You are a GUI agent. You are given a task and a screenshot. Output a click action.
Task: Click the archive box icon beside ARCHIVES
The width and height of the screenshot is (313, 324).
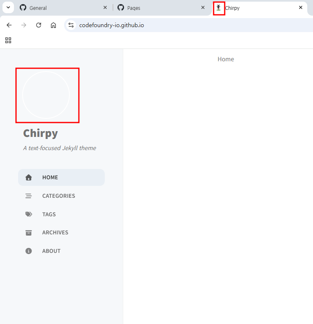pyautogui.click(x=28, y=233)
